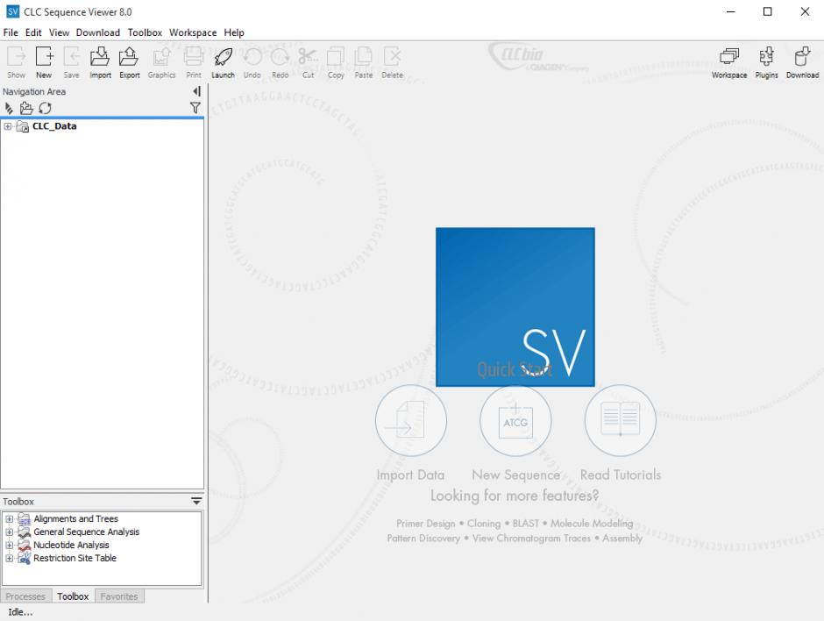Click the Cut scissors icon
This screenshot has width=824, height=621.
tap(308, 62)
